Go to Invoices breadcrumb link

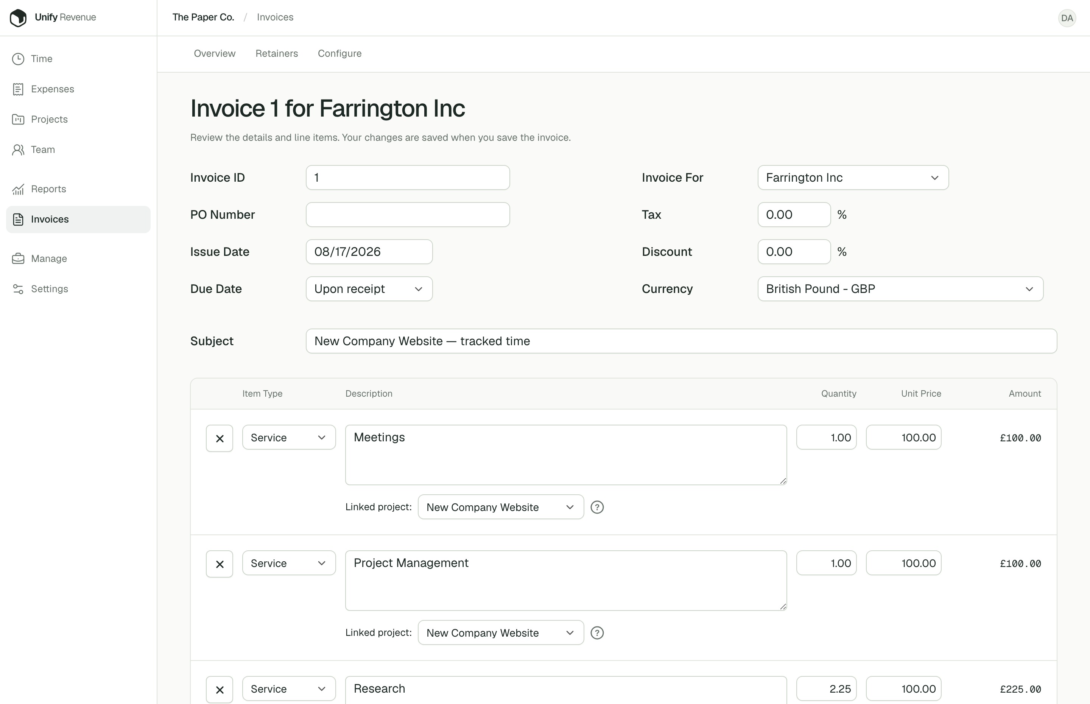275,17
